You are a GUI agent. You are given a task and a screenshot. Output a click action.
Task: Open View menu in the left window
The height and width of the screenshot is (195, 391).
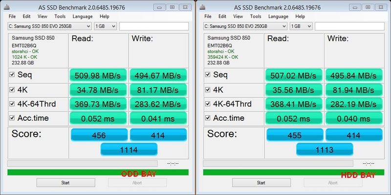(x=43, y=17)
